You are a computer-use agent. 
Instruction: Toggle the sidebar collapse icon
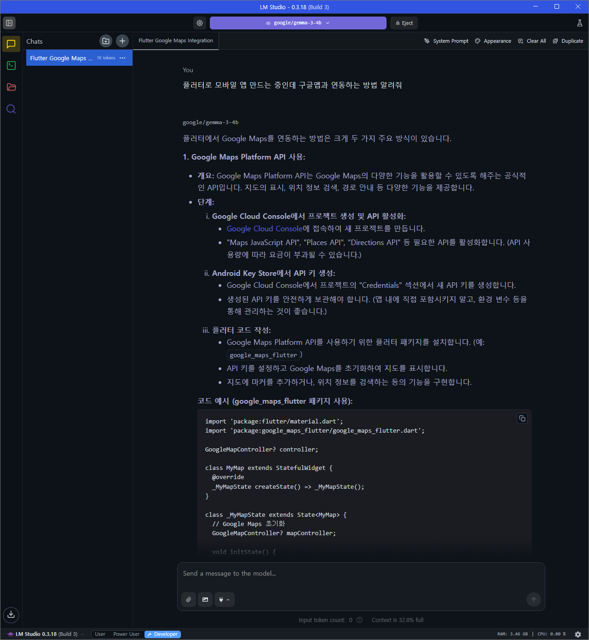click(x=9, y=23)
